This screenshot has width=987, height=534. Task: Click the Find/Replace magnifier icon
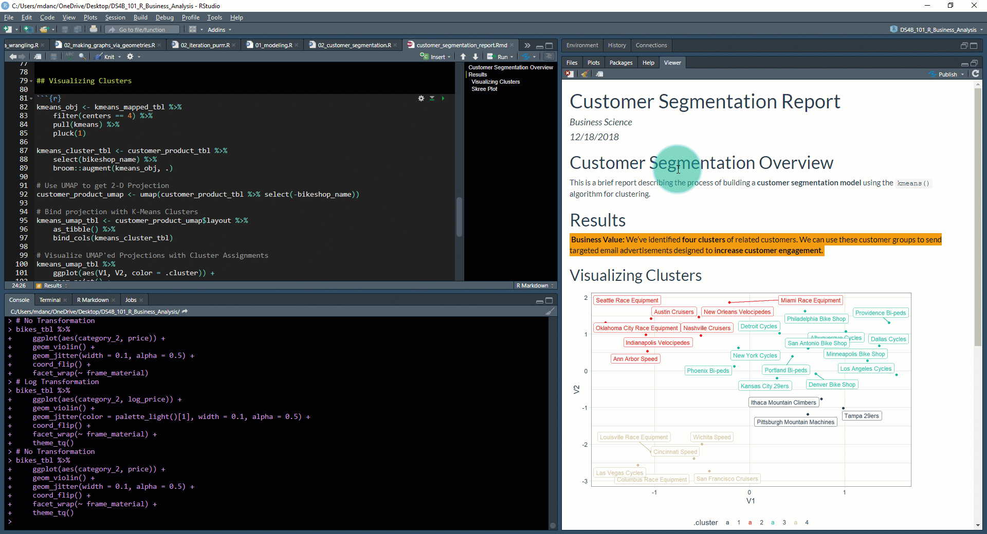pyautogui.click(x=82, y=56)
